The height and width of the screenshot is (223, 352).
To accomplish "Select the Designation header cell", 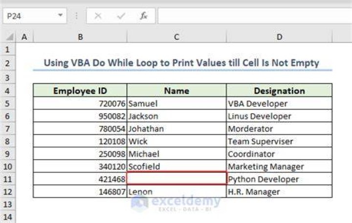I will click(x=279, y=91).
